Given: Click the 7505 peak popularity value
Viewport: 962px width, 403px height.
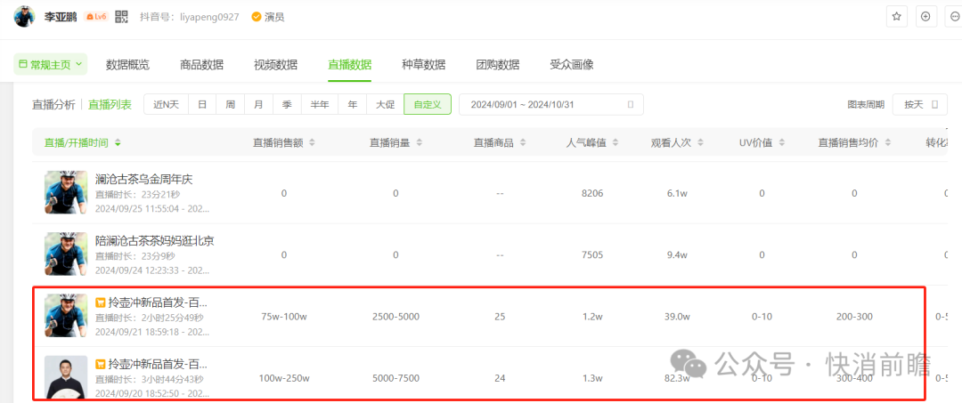Looking at the screenshot, I should pos(592,254).
